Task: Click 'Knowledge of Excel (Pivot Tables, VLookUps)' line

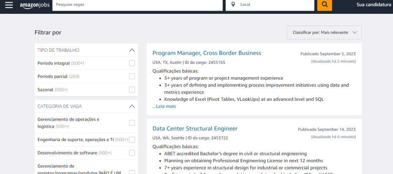Action: (x=244, y=99)
